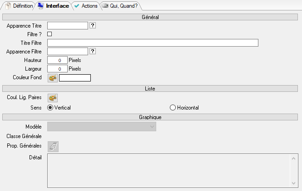Click the Apparence Filtre text box

point(67,51)
